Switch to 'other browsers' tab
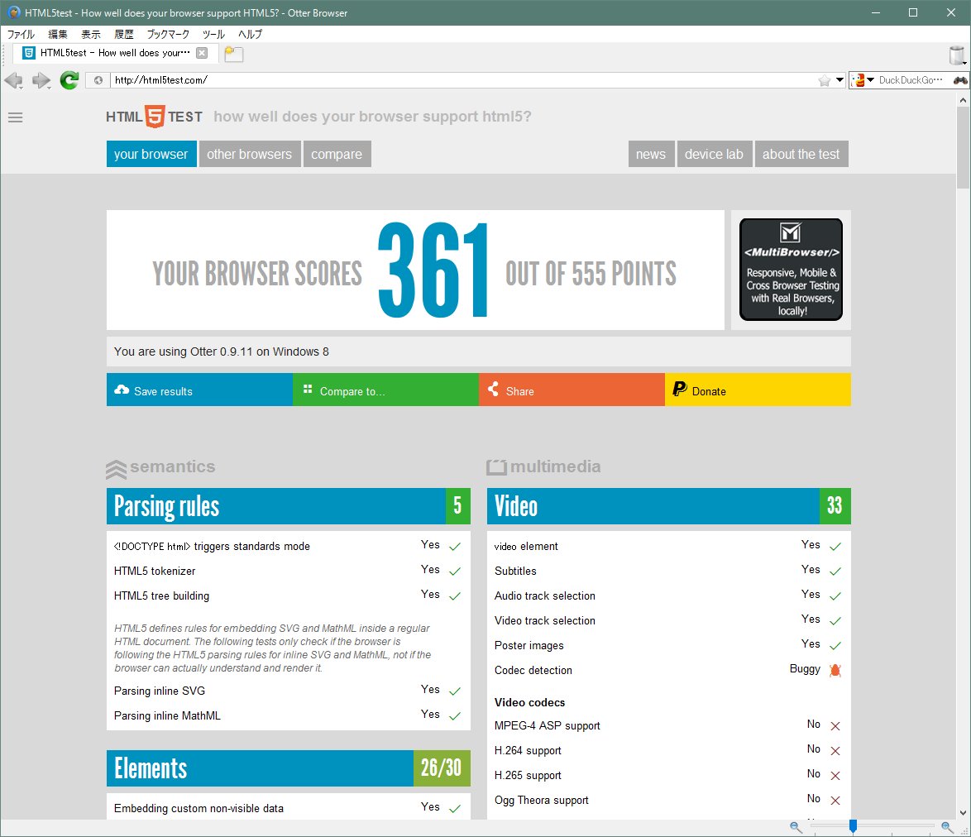 click(250, 154)
